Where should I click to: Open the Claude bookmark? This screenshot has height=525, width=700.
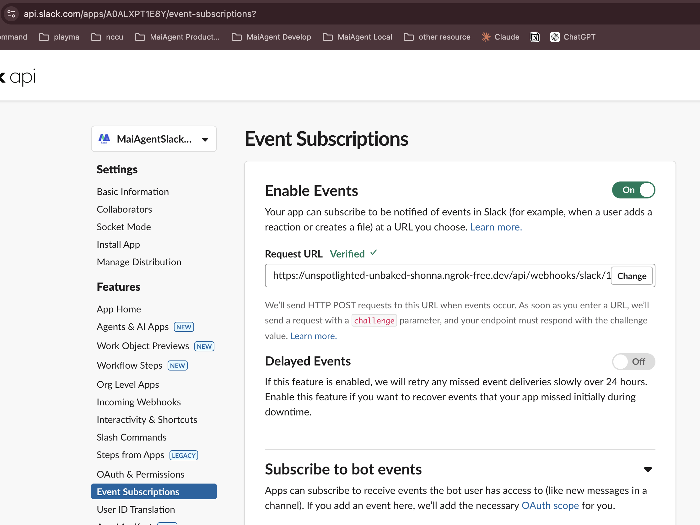(500, 37)
